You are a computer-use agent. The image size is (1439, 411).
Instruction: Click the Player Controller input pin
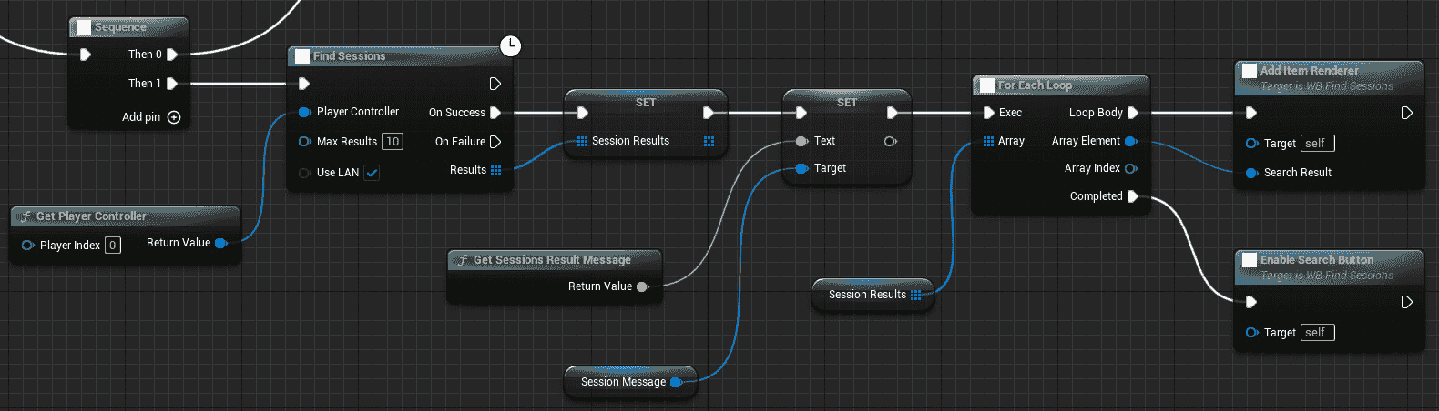click(x=304, y=112)
